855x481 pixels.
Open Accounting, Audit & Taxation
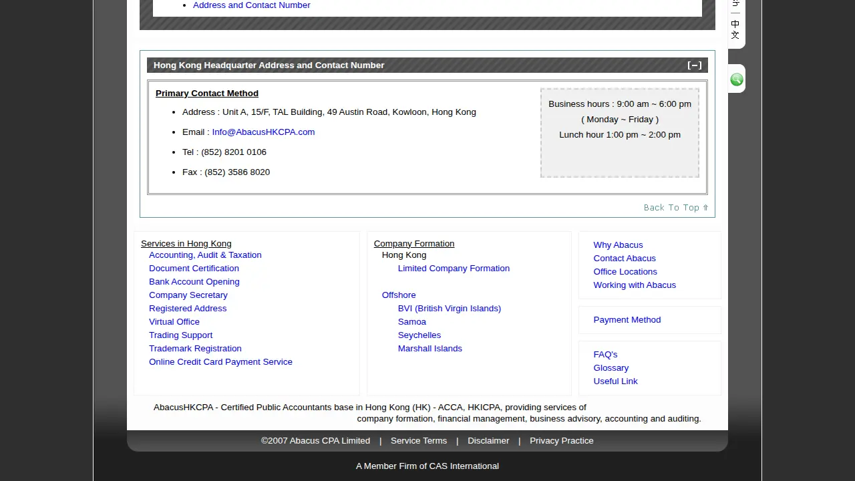(x=205, y=255)
